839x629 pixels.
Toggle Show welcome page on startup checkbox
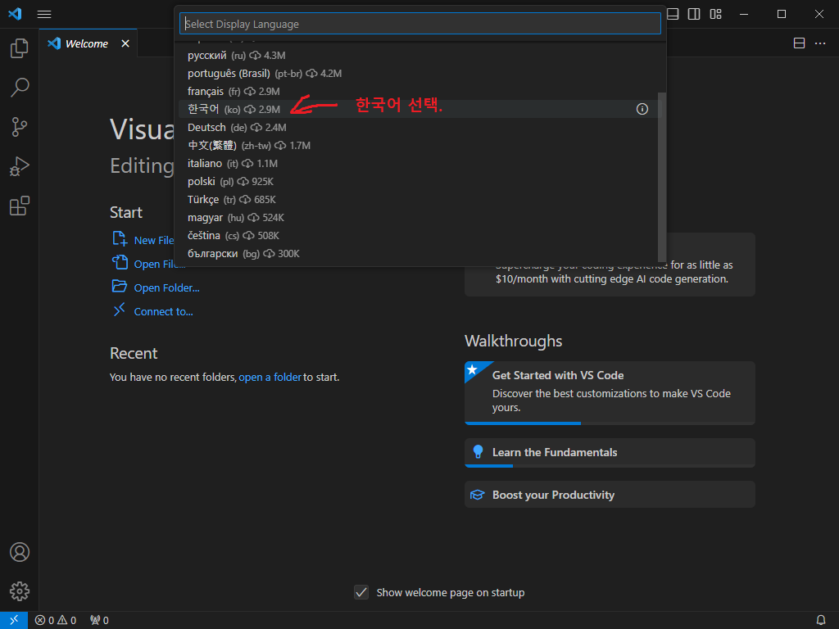point(361,592)
